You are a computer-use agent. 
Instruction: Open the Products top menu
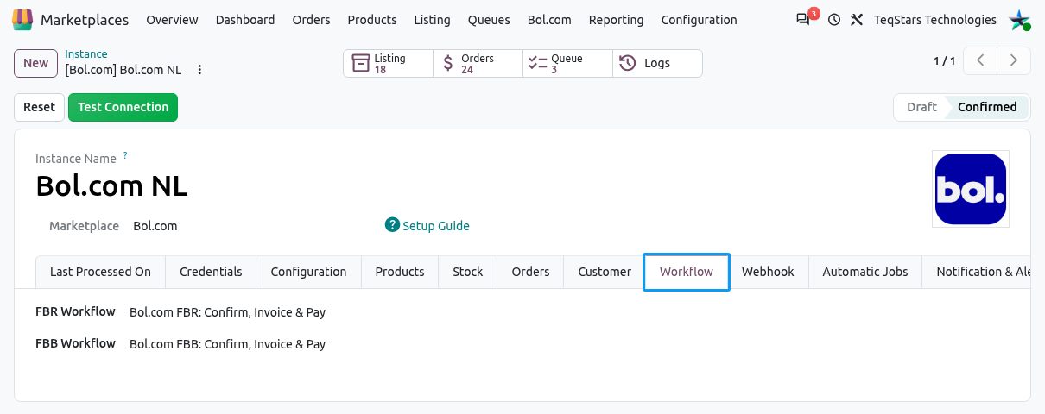(x=372, y=20)
